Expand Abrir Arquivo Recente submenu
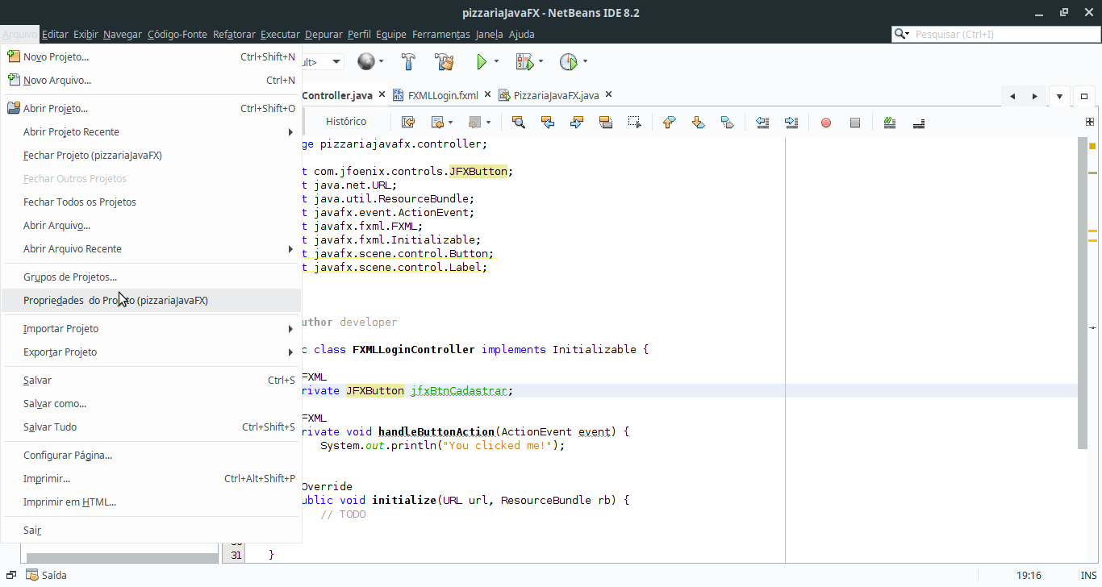This screenshot has height=587, width=1102. click(x=291, y=248)
